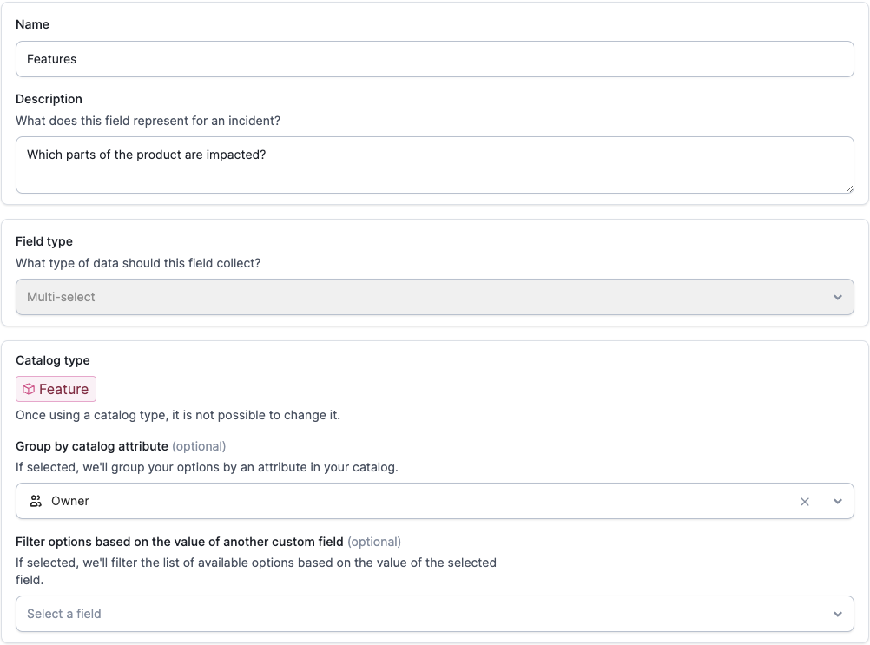Click Group by catalog attribute label
This screenshot has height=645, width=870.
pos(92,446)
